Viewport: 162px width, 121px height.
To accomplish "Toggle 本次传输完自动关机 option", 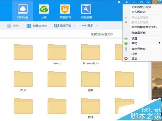I will pyautogui.click(x=142, y=27).
